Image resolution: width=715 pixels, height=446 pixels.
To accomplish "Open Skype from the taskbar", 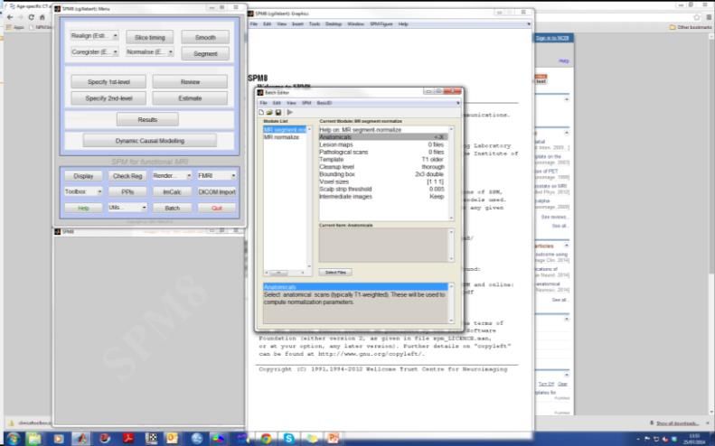I will click(288, 438).
